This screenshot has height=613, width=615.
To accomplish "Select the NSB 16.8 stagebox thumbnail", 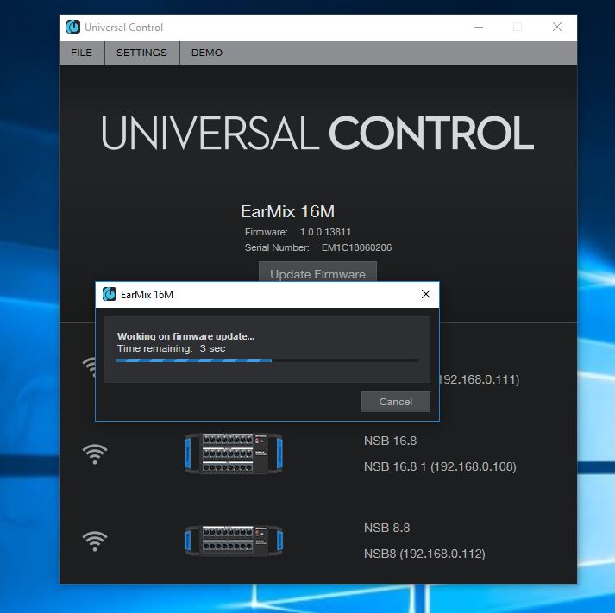I will tap(234, 453).
